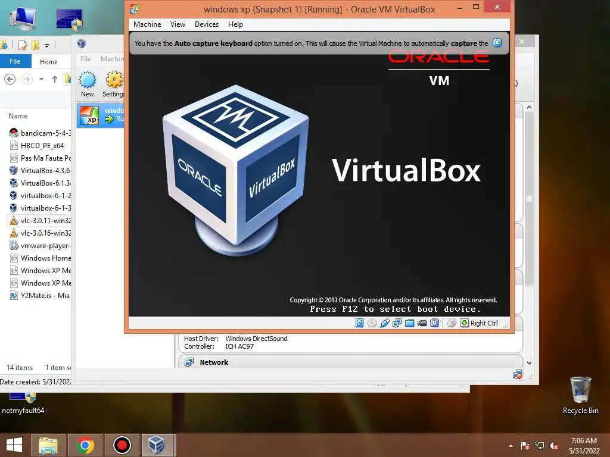Click the network adapters indicator icon
610x457 pixels.
(x=397, y=323)
